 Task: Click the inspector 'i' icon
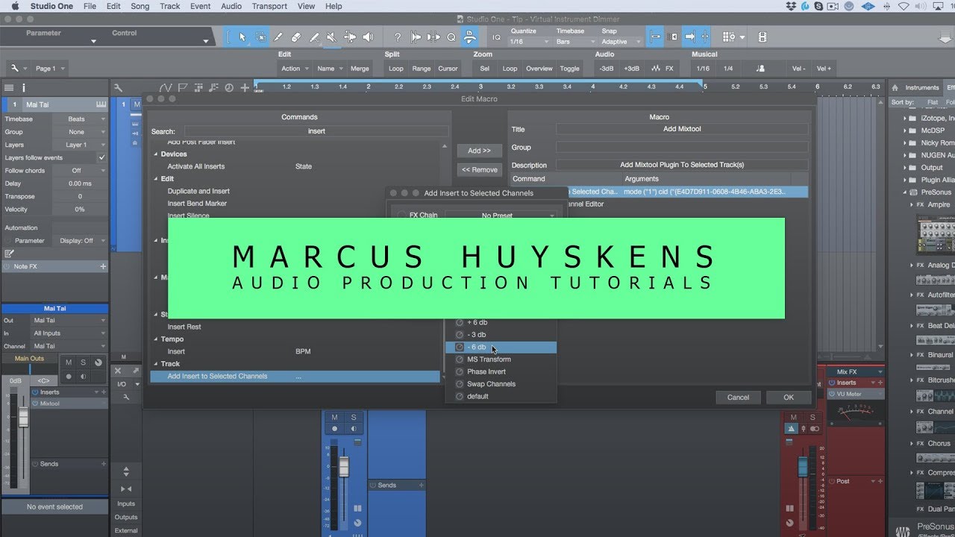tap(24, 87)
